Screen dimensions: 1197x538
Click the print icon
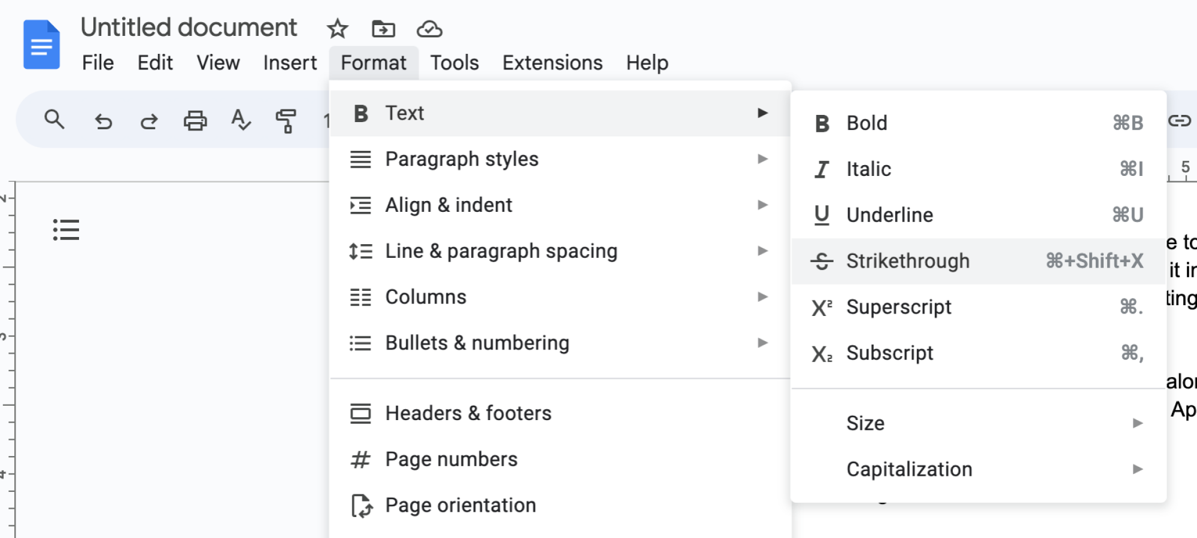195,121
